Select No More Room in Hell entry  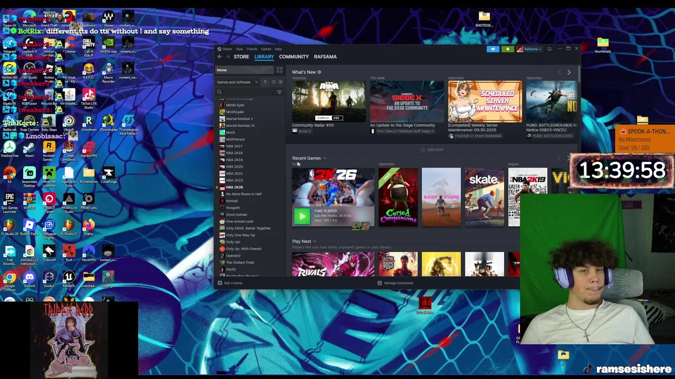[x=244, y=194]
